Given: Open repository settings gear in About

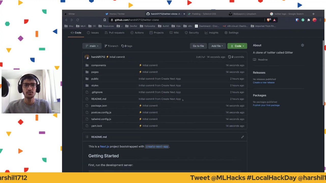Looking at the screenshot, I should (303, 45).
